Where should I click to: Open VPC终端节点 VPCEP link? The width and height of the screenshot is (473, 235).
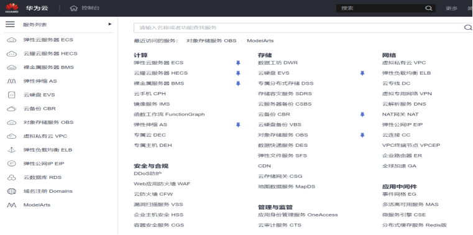tap(411, 145)
